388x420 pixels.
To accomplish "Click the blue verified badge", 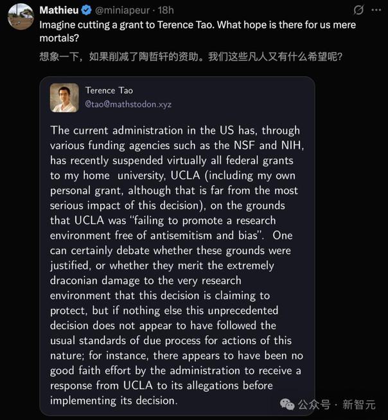I will click(87, 10).
